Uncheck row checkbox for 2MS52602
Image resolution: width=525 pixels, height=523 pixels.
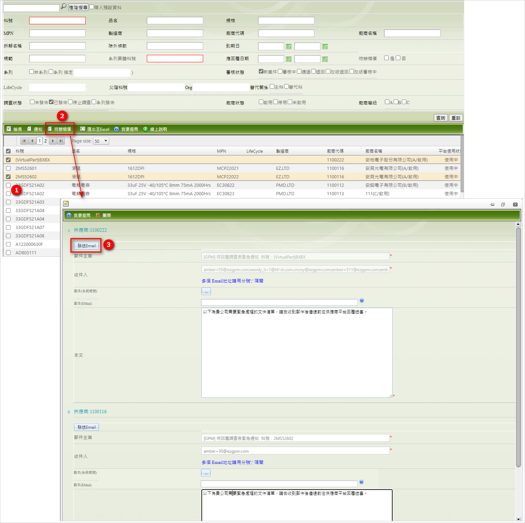coord(8,177)
